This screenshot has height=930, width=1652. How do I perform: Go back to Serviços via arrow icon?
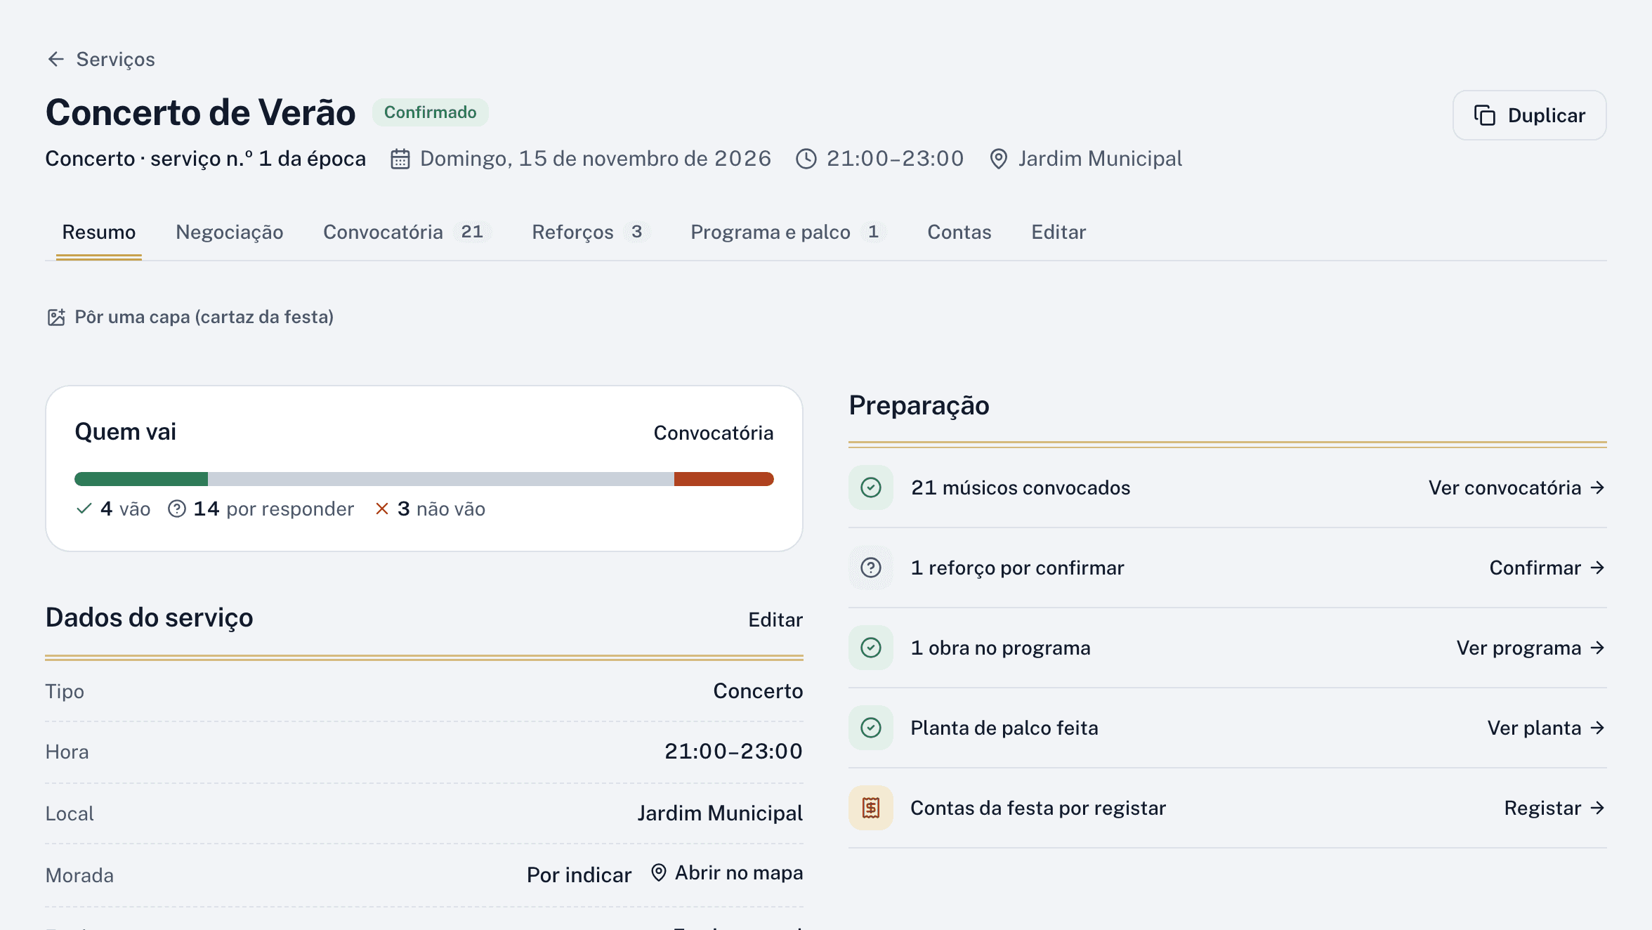[56, 59]
